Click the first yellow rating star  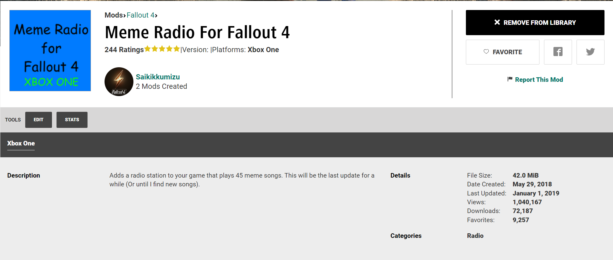coord(147,48)
